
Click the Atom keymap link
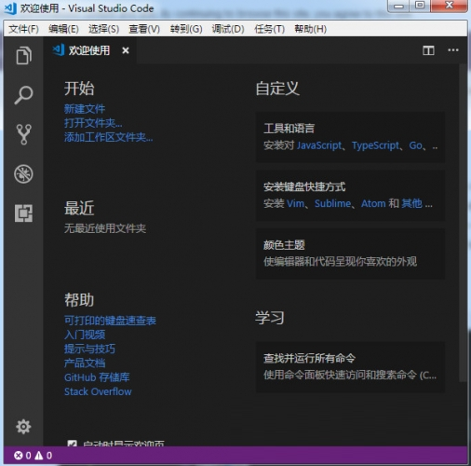373,203
